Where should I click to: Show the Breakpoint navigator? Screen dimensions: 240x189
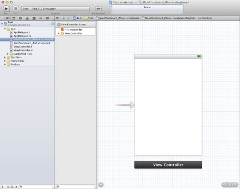(x=41, y=18)
